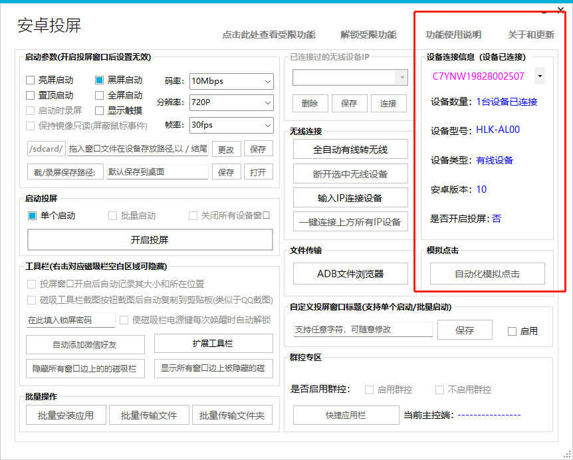This screenshot has width=573, height=460.
Task: Click custom window title input field
Action: click(x=363, y=330)
